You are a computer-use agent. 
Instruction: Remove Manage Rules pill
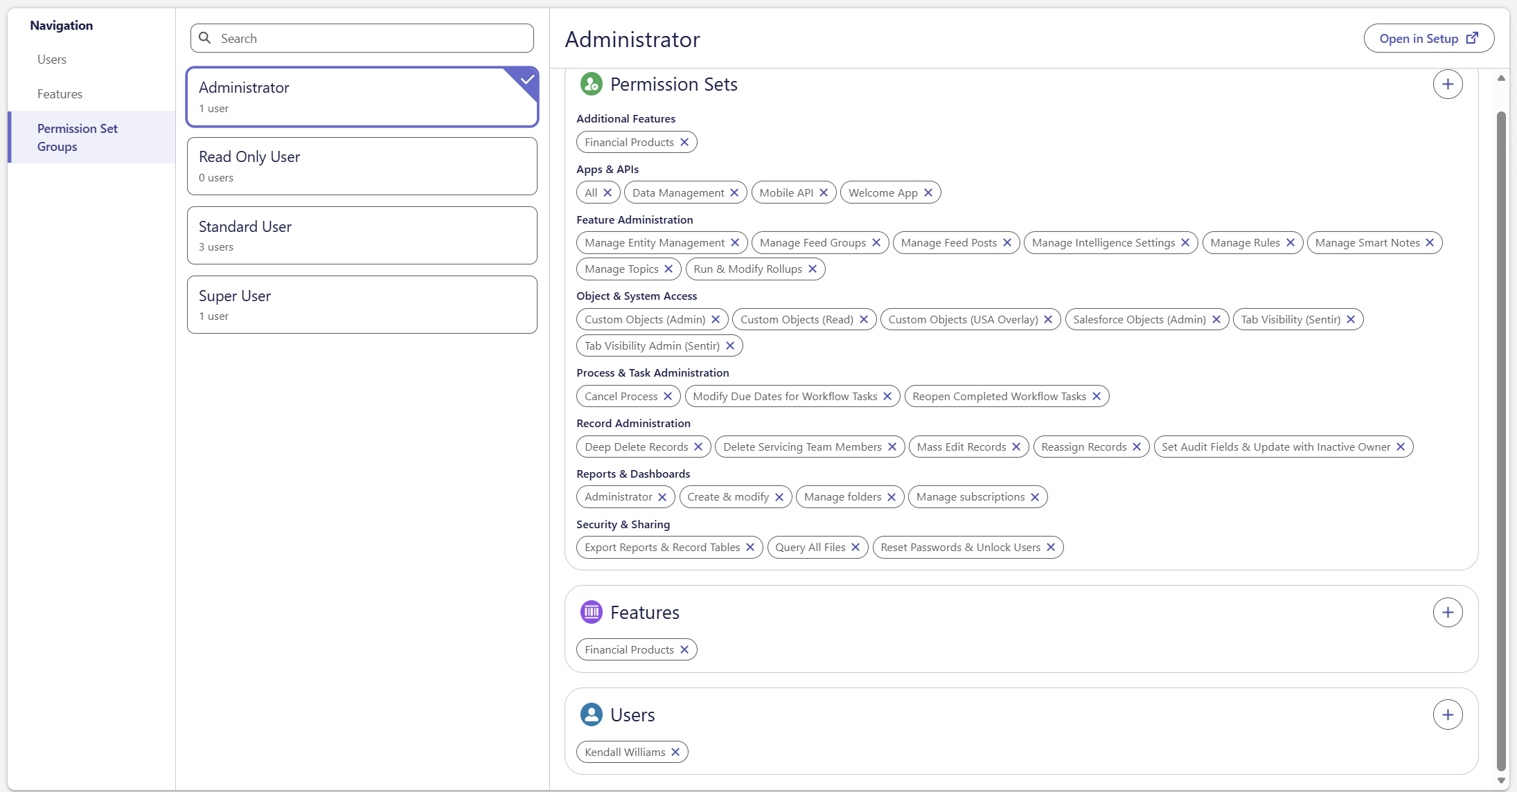point(1290,242)
